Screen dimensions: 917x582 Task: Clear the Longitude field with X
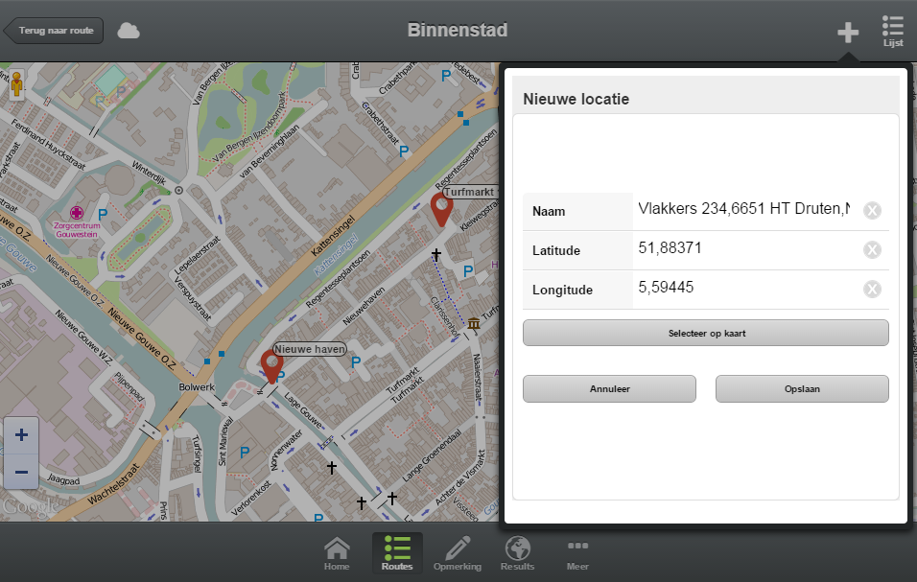(872, 290)
